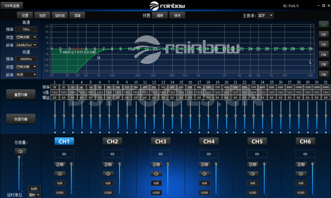Viewport: 331px width, 198px height.
Task: Switch graph to CH3 side tab
Action: 324,45
